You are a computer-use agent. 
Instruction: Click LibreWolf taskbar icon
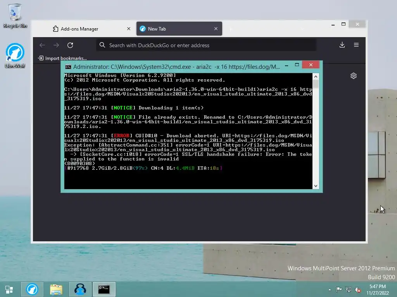tap(32, 289)
